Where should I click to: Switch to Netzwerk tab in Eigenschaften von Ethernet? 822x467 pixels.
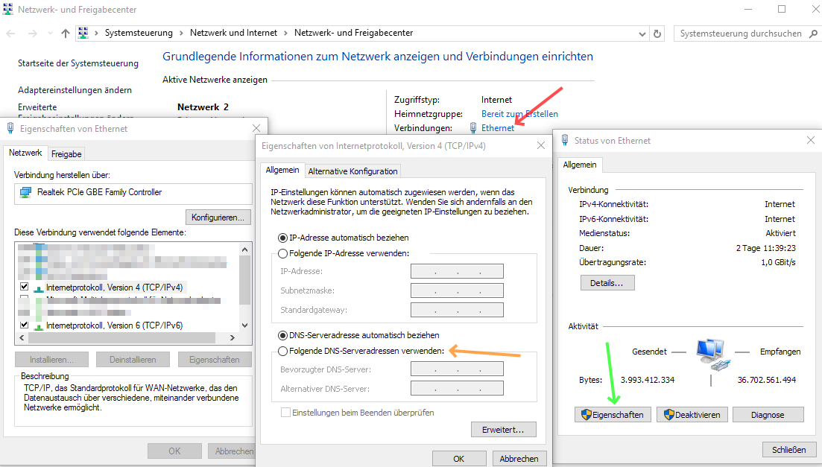[x=25, y=153]
